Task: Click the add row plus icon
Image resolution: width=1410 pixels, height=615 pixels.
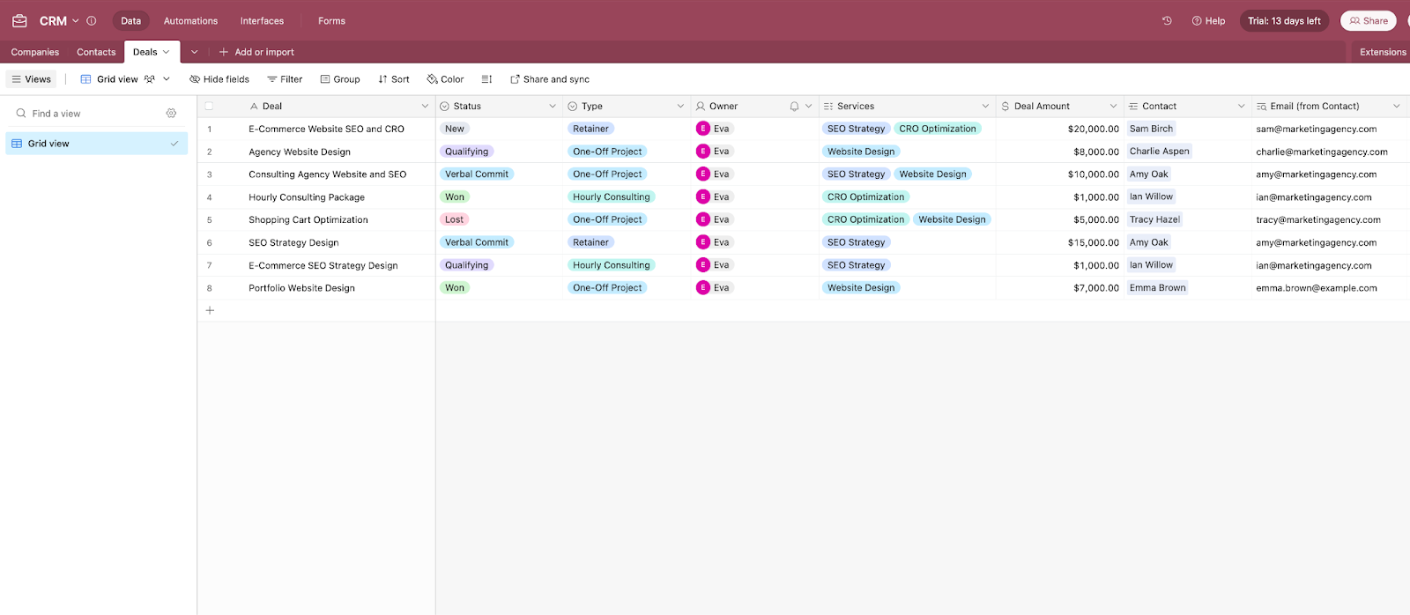Action: pyautogui.click(x=210, y=310)
